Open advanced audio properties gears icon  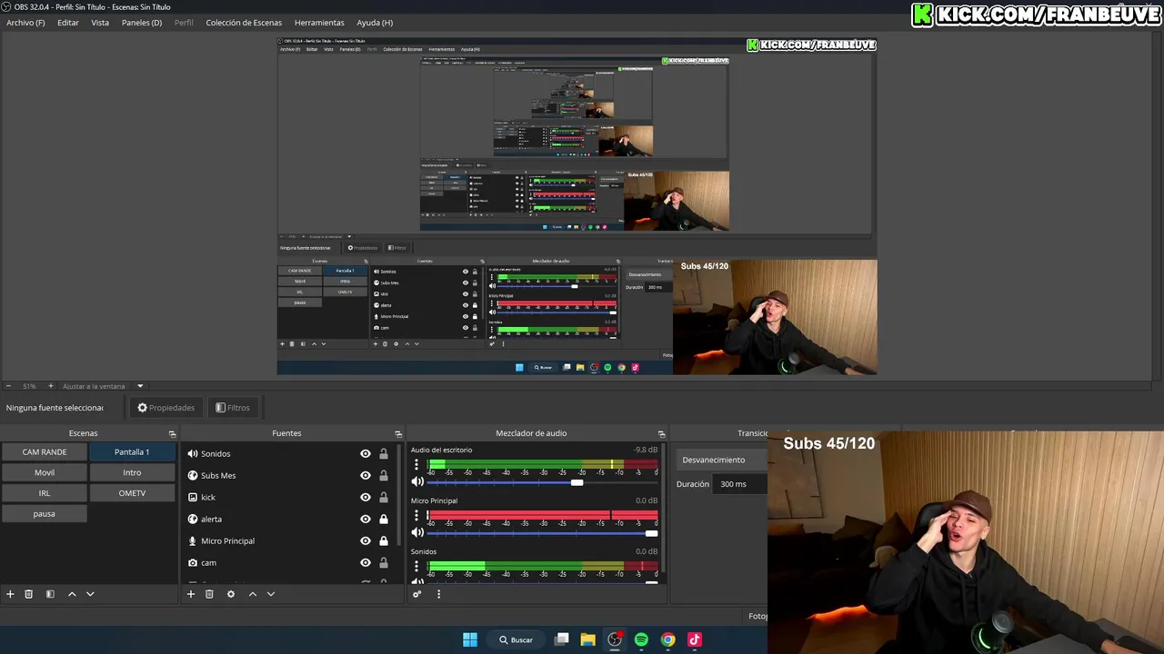pos(417,594)
